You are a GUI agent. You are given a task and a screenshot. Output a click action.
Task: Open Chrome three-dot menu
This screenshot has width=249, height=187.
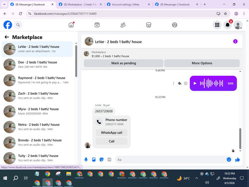[244, 13]
